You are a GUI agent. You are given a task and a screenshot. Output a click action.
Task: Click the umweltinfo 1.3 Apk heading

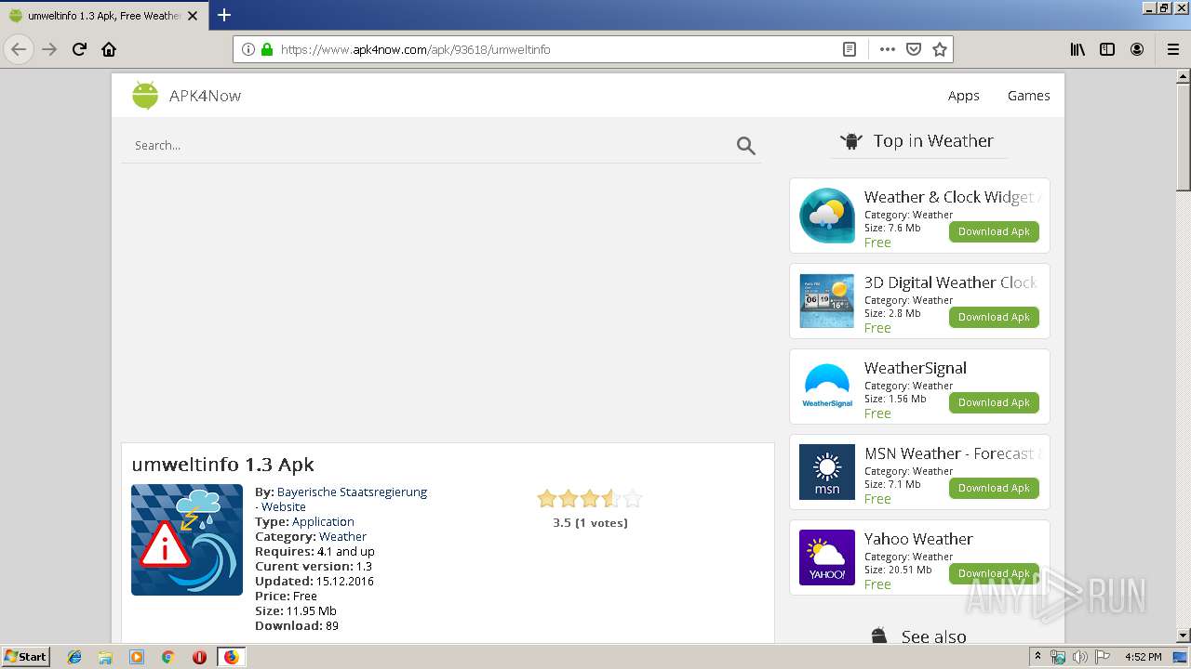(x=223, y=465)
